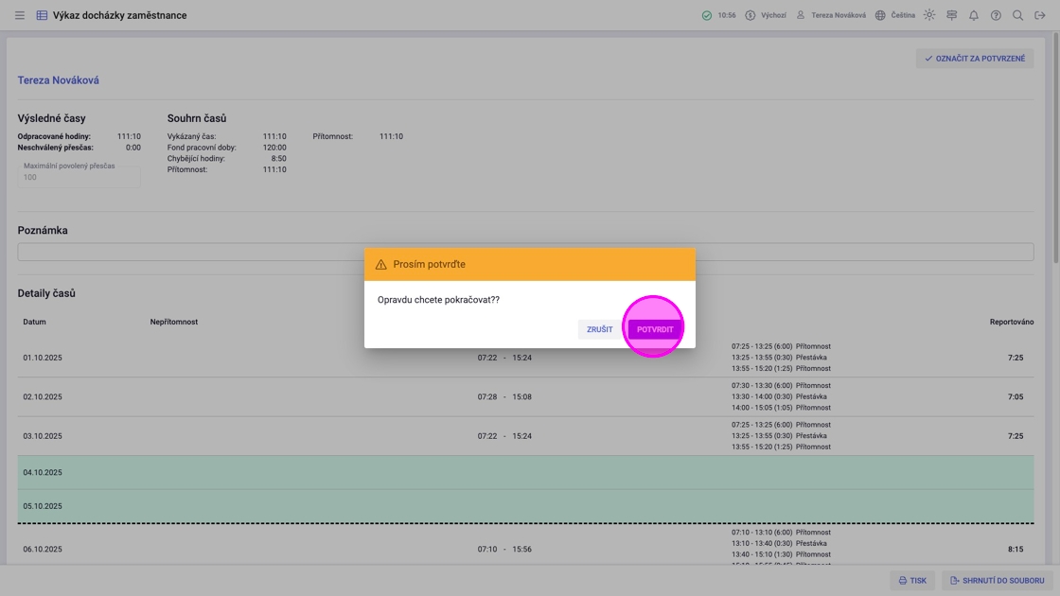The height and width of the screenshot is (596, 1060).
Task: Select the 05.10.2025 weekend row
Action: (525, 506)
